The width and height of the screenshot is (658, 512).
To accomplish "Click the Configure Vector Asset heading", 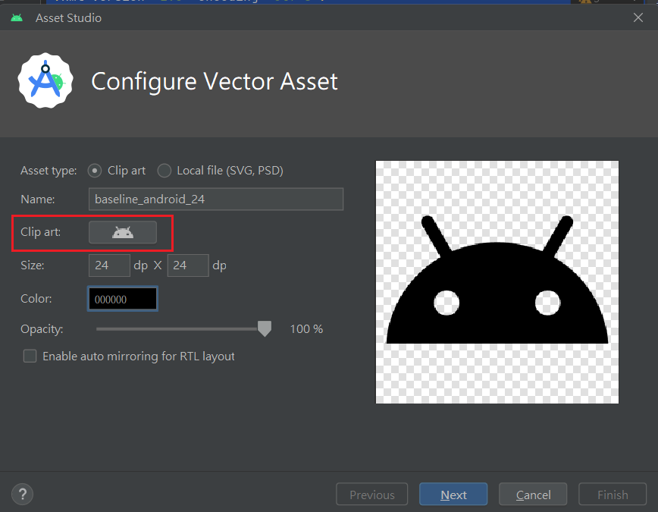I will coord(215,81).
